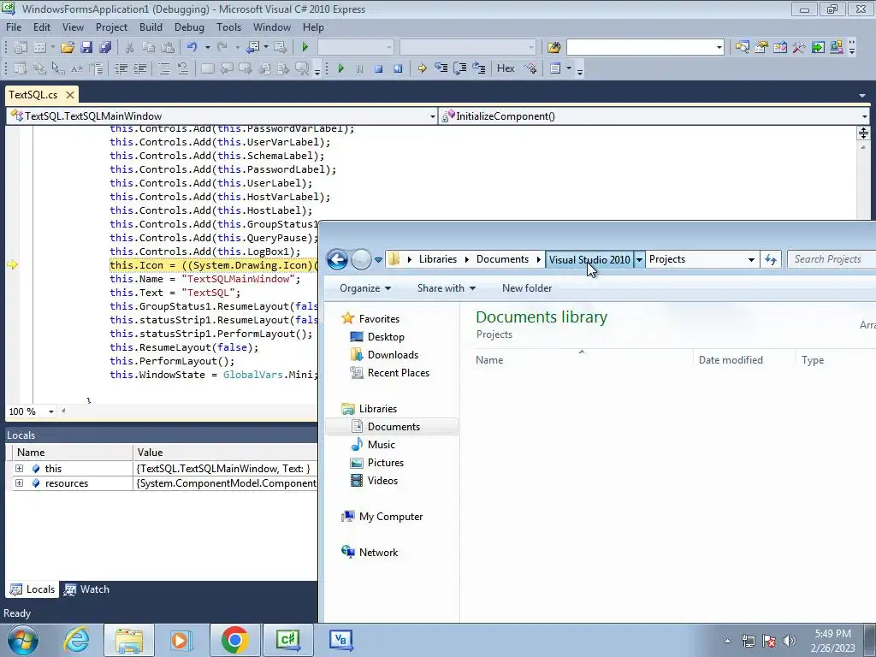Click Share with in the Explorer window
The image size is (876, 657).
pos(447,288)
